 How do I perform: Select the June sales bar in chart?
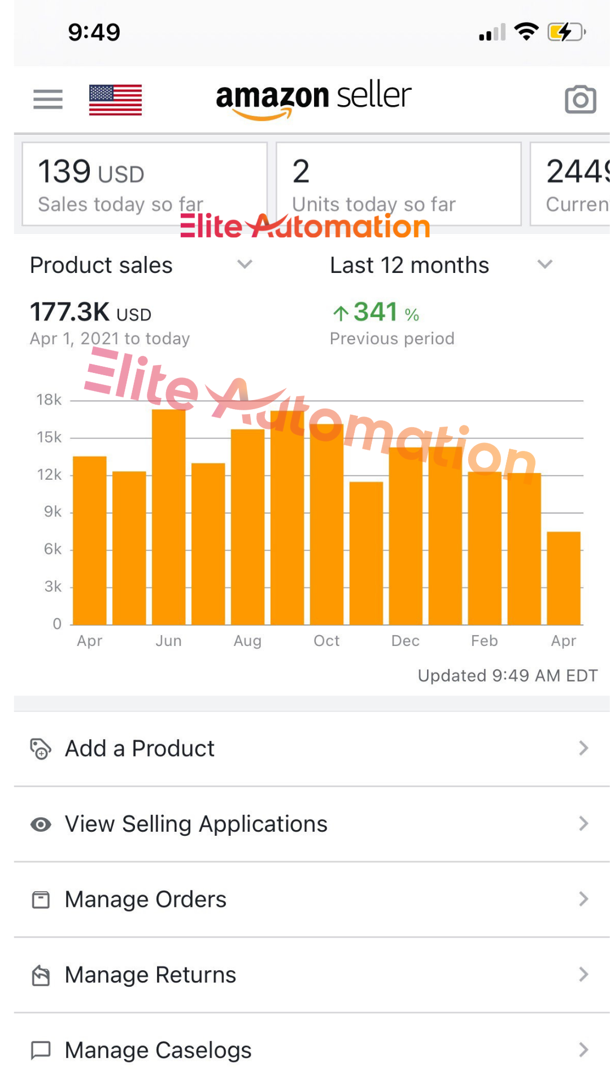[169, 517]
